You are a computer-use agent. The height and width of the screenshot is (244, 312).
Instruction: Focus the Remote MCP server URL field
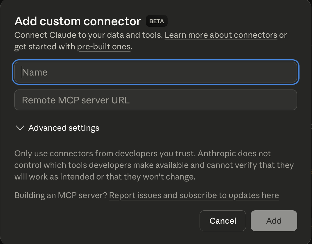(156, 100)
